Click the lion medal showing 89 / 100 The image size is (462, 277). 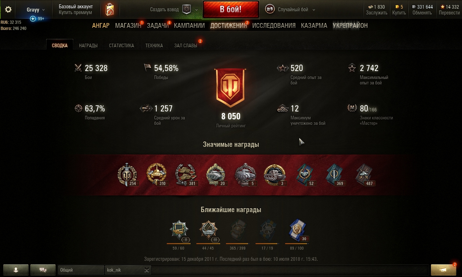297,231
